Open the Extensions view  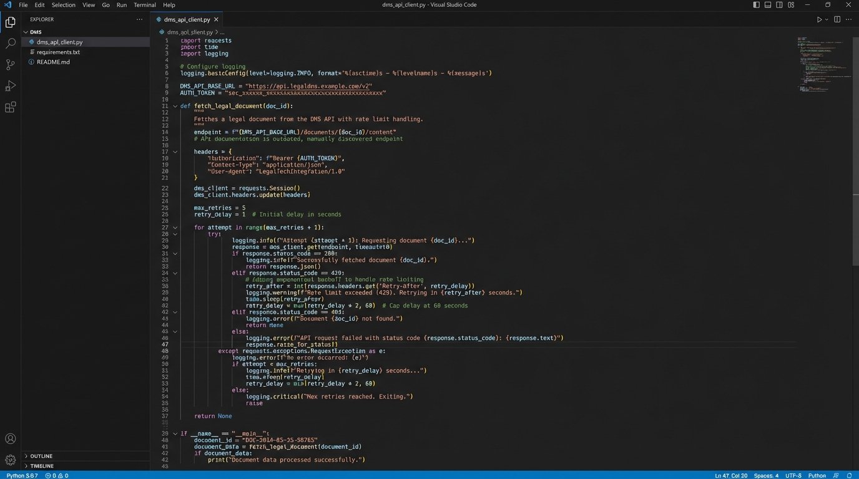pos(11,107)
